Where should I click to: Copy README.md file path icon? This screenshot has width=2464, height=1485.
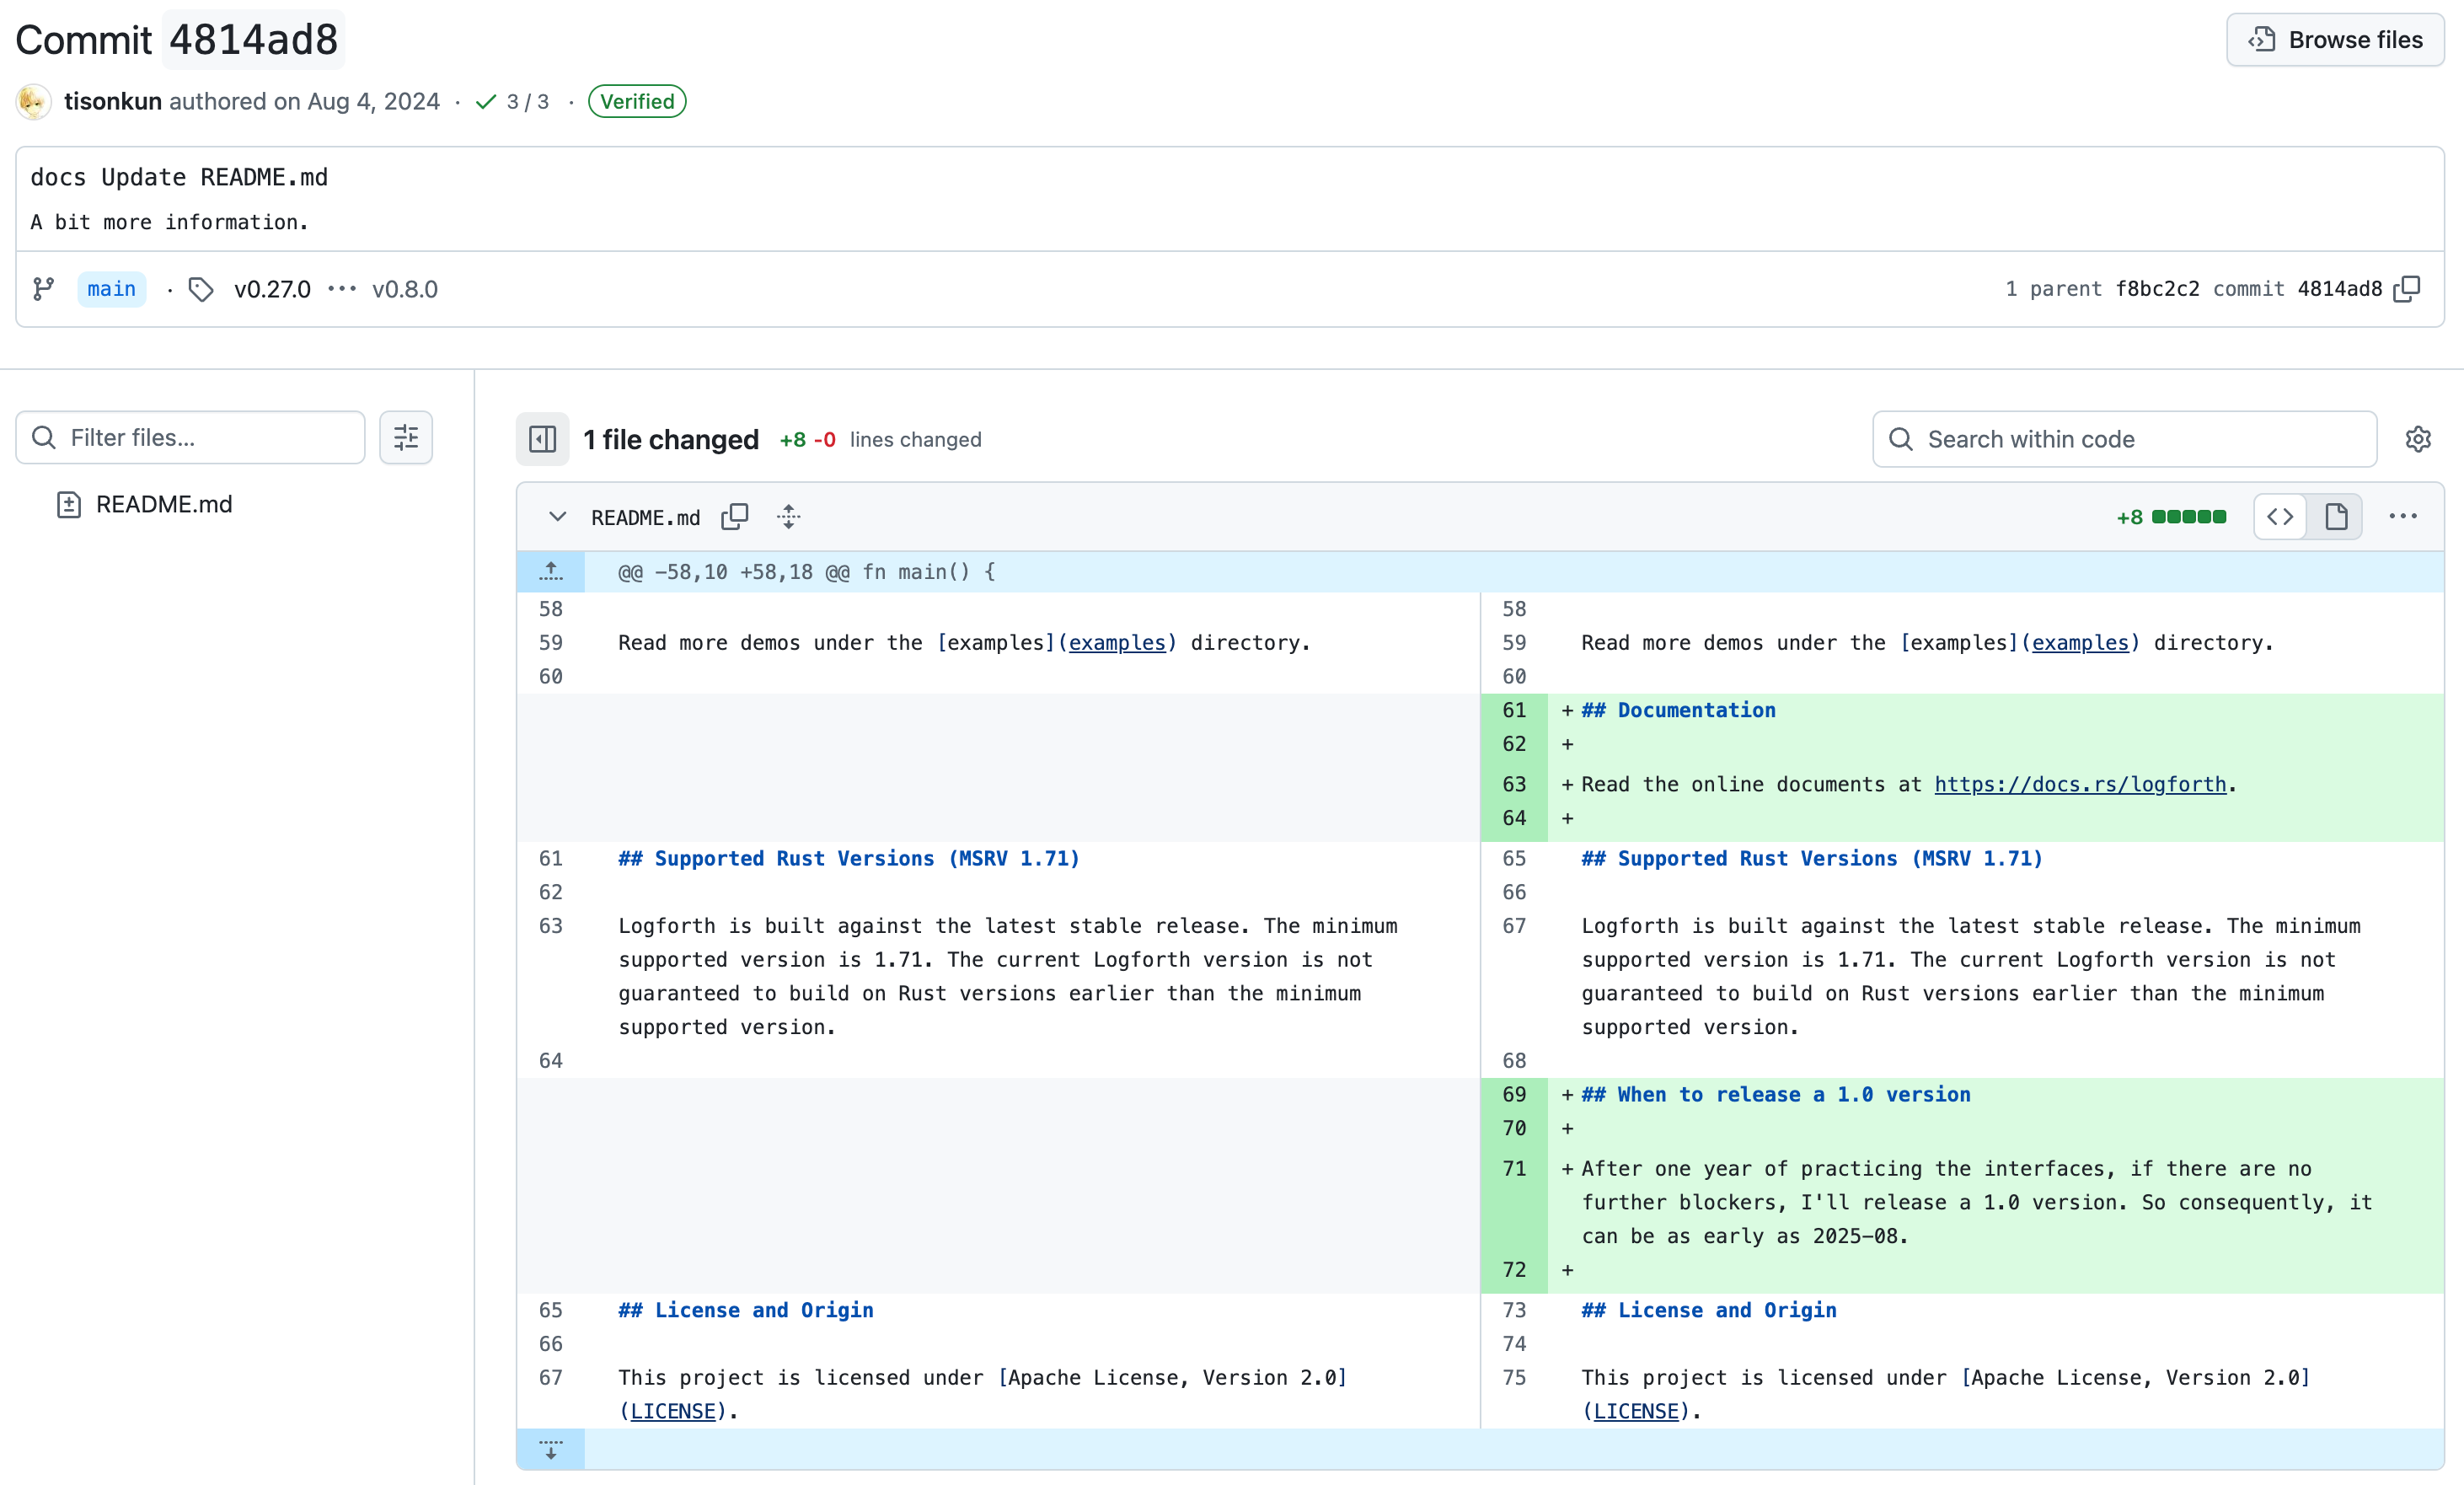735,517
